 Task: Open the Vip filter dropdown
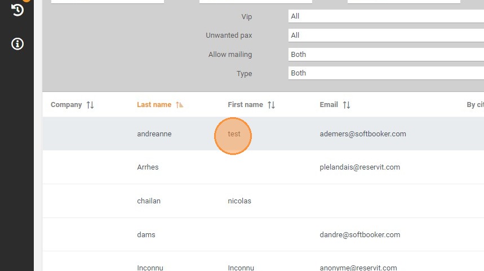point(386,16)
